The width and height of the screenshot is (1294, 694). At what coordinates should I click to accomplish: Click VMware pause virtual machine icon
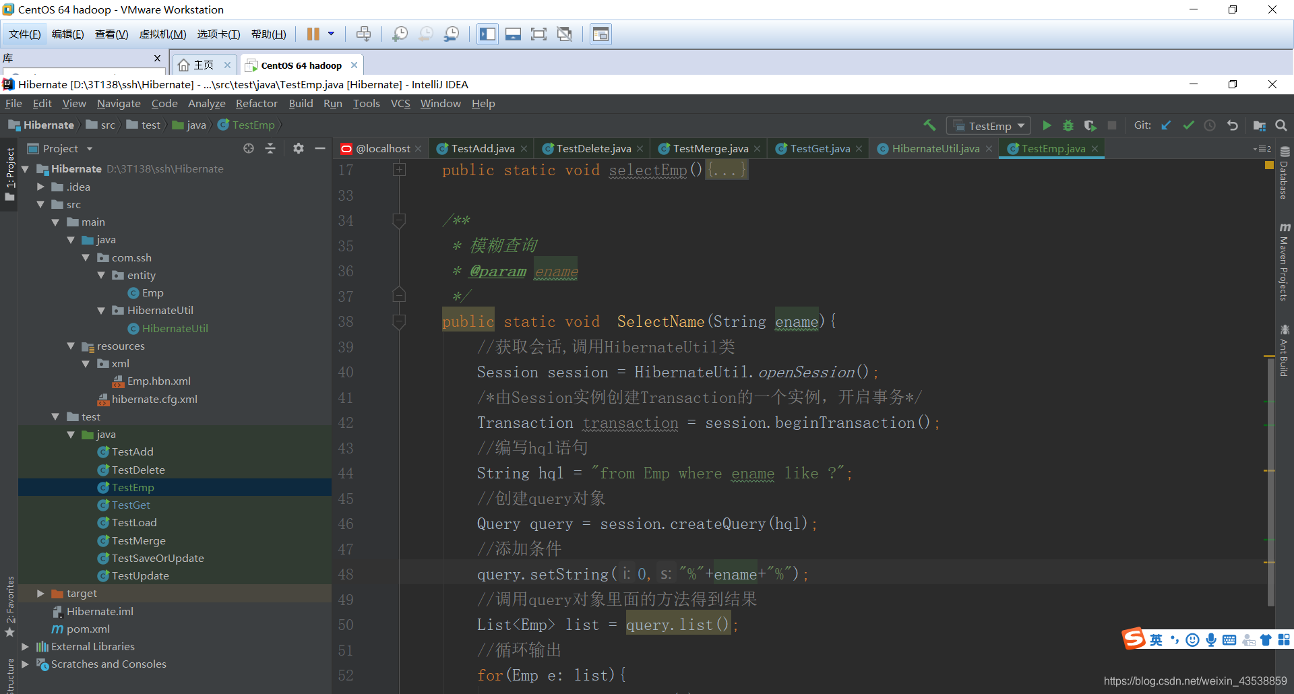(x=313, y=34)
